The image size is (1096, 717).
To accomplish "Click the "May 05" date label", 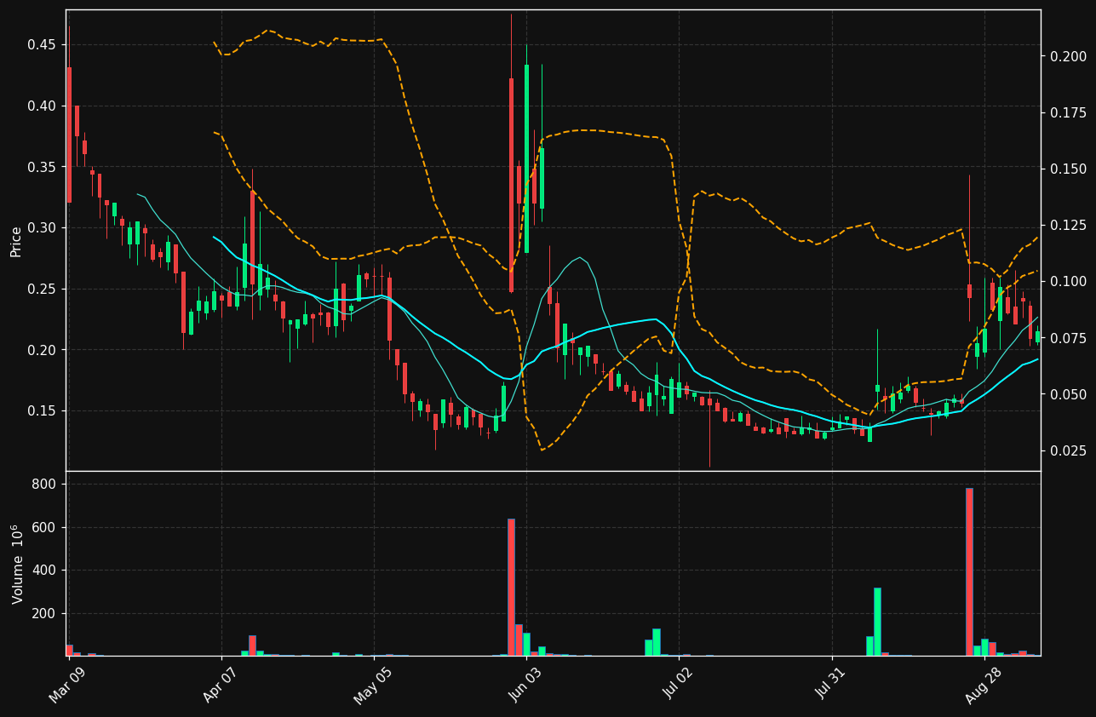I will [x=372, y=685].
